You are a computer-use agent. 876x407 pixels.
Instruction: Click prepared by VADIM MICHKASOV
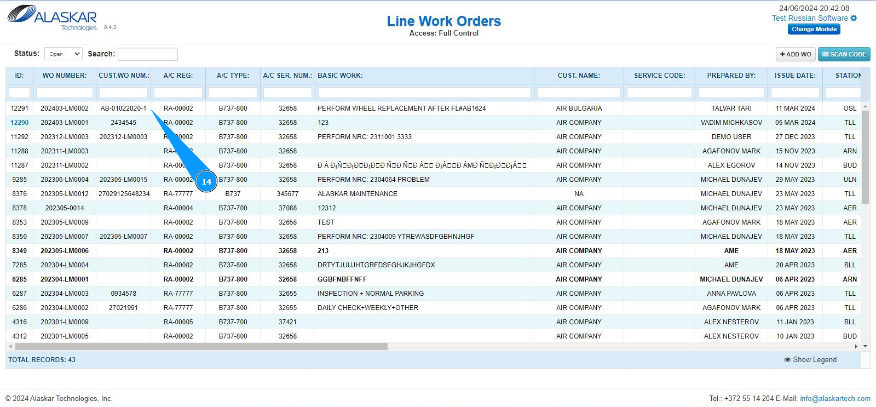pos(731,123)
